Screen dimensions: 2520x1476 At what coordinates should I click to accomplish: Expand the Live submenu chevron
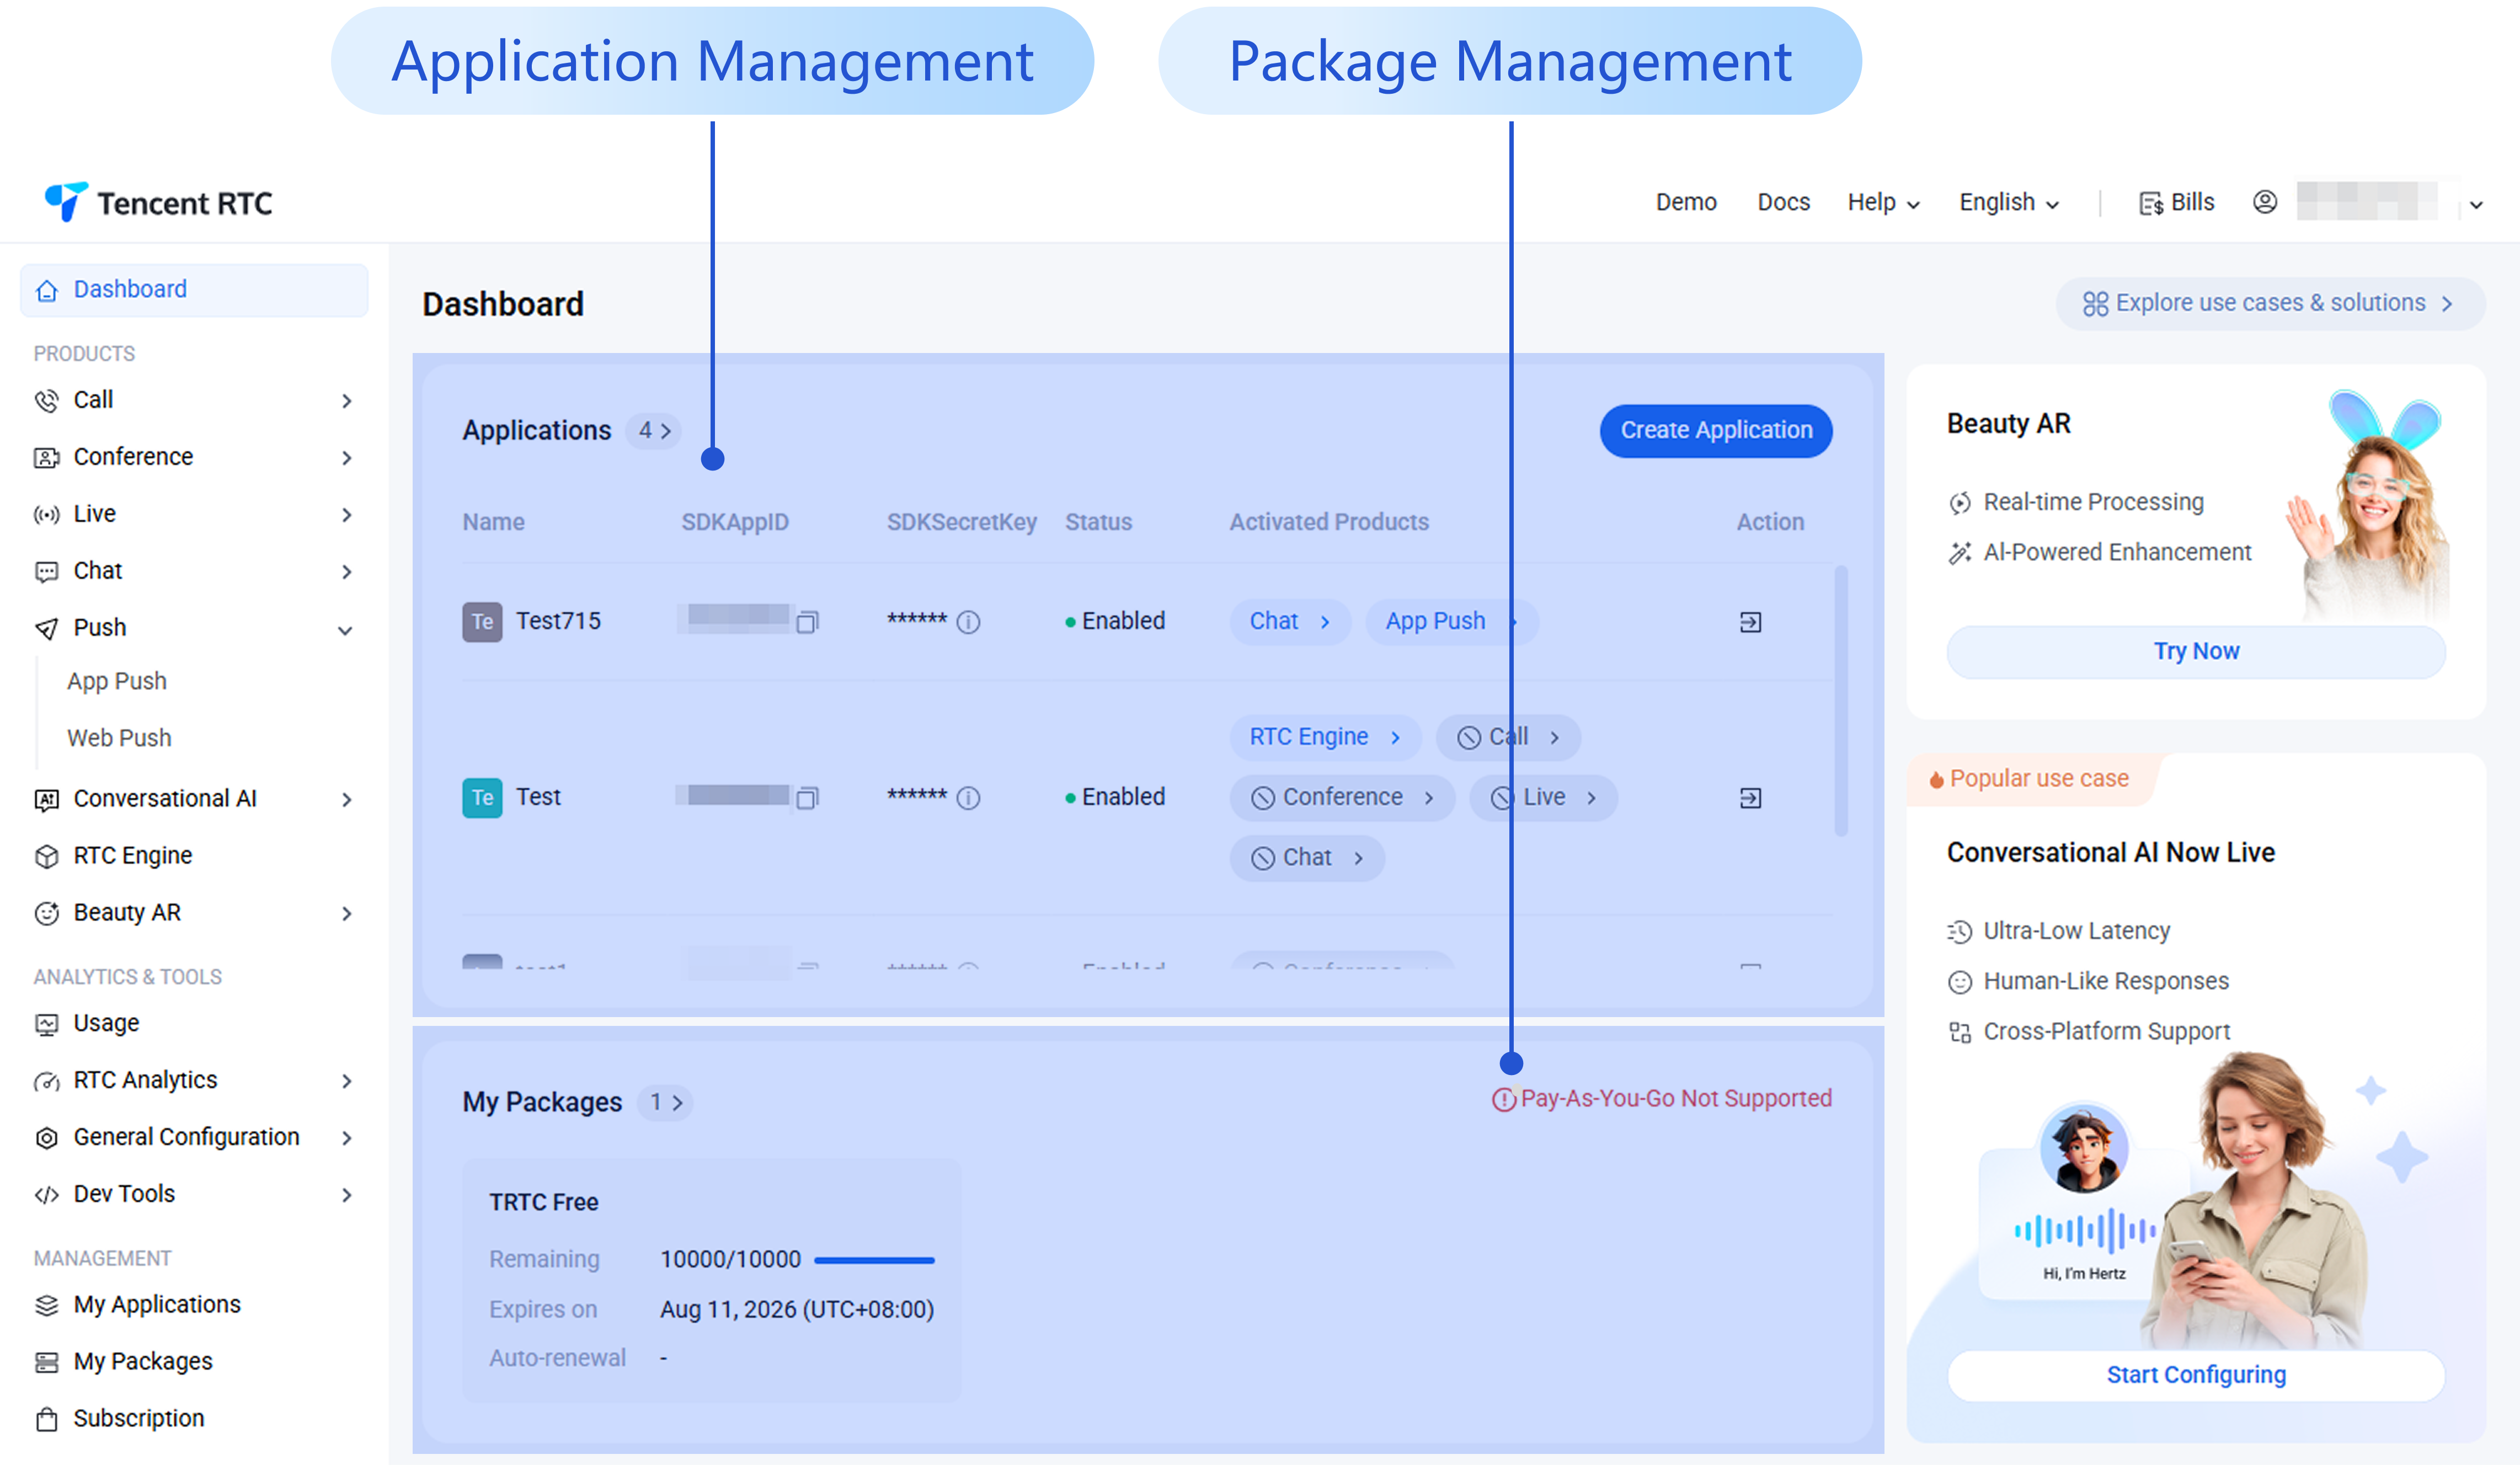[346, 515]
